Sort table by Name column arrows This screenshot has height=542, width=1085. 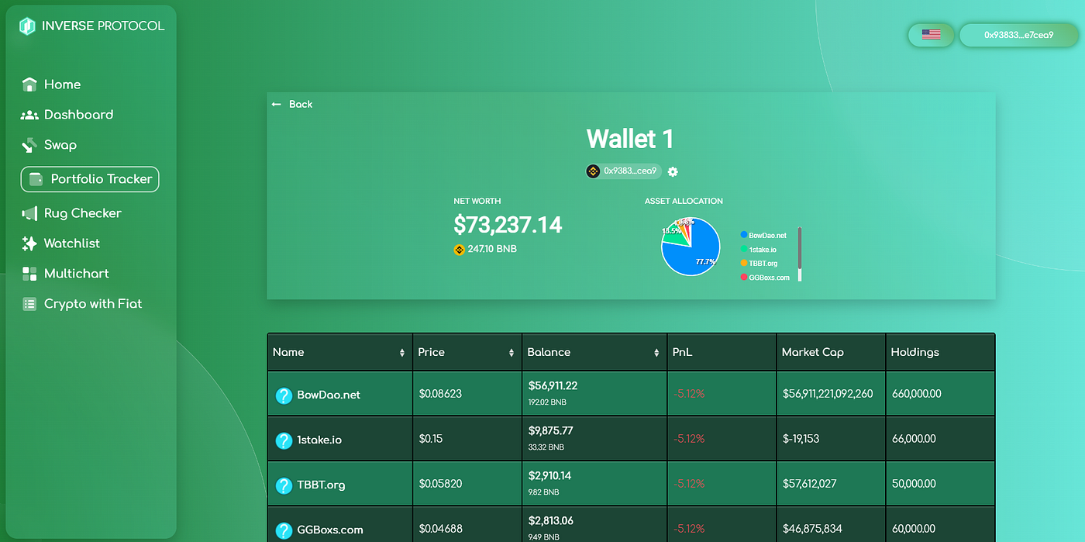point(402,353)
